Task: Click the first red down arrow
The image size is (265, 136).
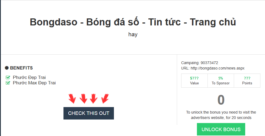Action: [x=72, y=99]
